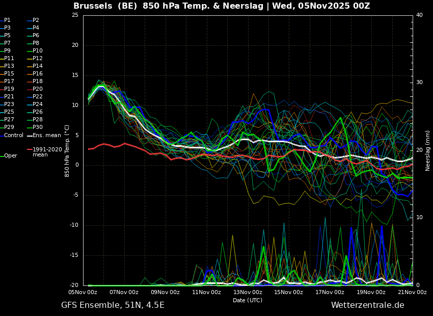Click the 09Nov 00z date tick label
The height and width of the screenshot is (316, 433).
165,292
